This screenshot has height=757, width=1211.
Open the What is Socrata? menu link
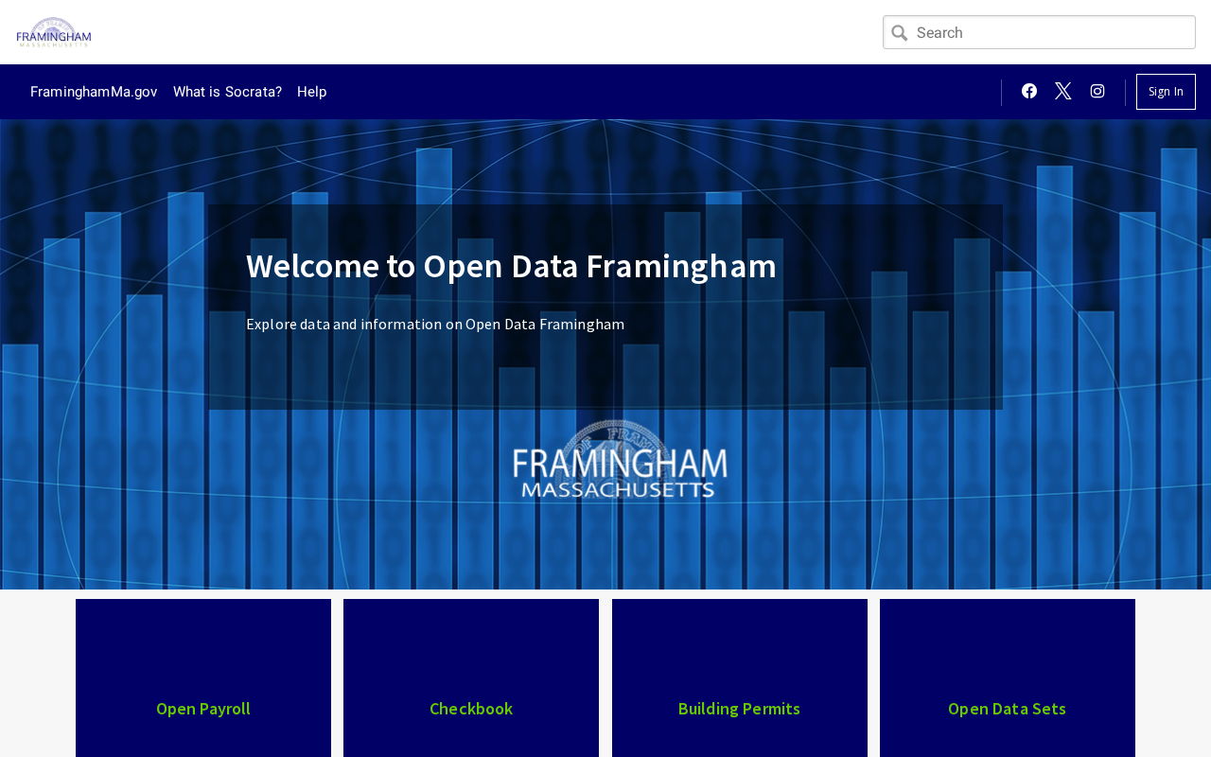point(227,92)
